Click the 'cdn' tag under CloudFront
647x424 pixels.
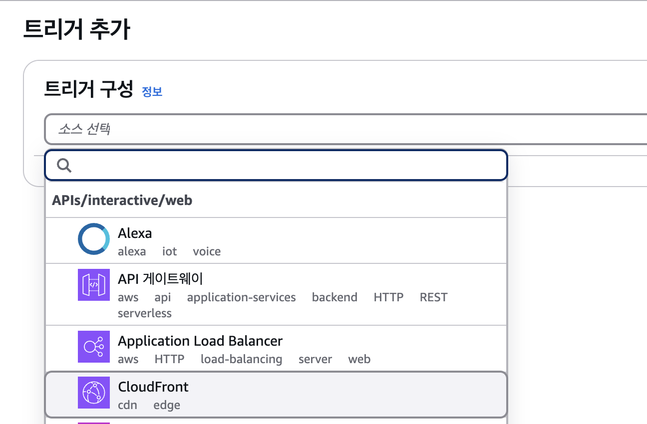coord(127,405)
